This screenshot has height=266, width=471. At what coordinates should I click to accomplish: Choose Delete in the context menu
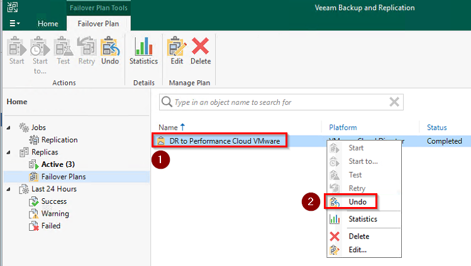click(x=364, y=237)
